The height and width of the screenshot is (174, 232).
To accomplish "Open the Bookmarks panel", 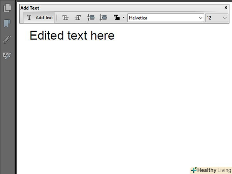I will tap(7, 24).
